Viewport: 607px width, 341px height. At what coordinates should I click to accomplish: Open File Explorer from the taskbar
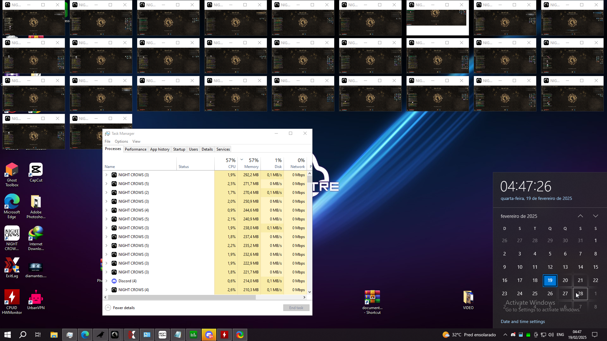click(x=54, y=335)
